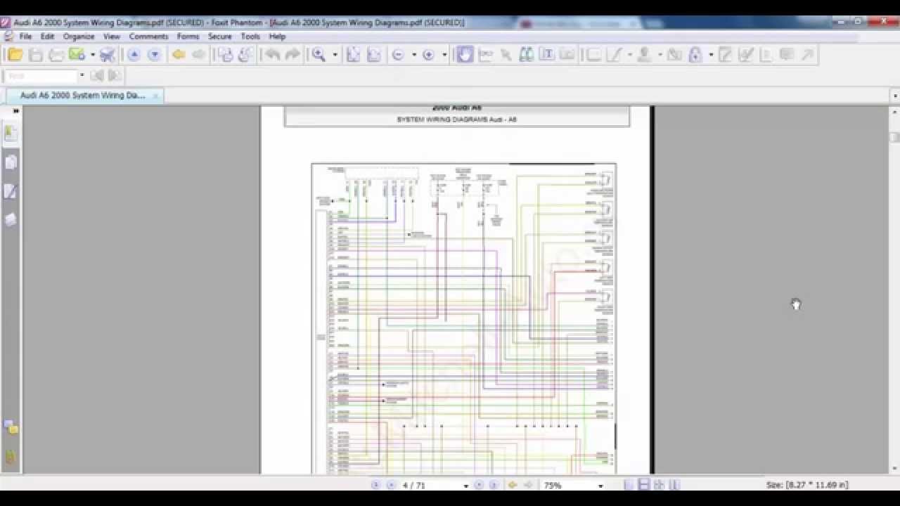Open the Forms menu
The width and height of the screenshot is (900, 506).
[x=188, y=37]
